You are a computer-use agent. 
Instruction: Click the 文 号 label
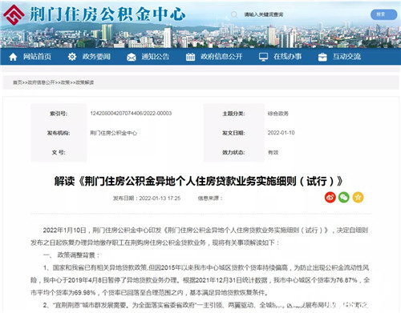pos(59,152)
